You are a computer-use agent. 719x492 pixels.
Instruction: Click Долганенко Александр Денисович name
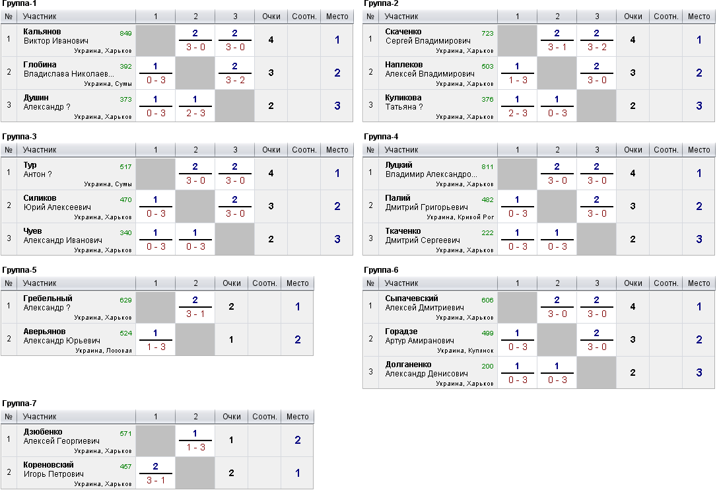pyautogui.click(x=427, y=369)
